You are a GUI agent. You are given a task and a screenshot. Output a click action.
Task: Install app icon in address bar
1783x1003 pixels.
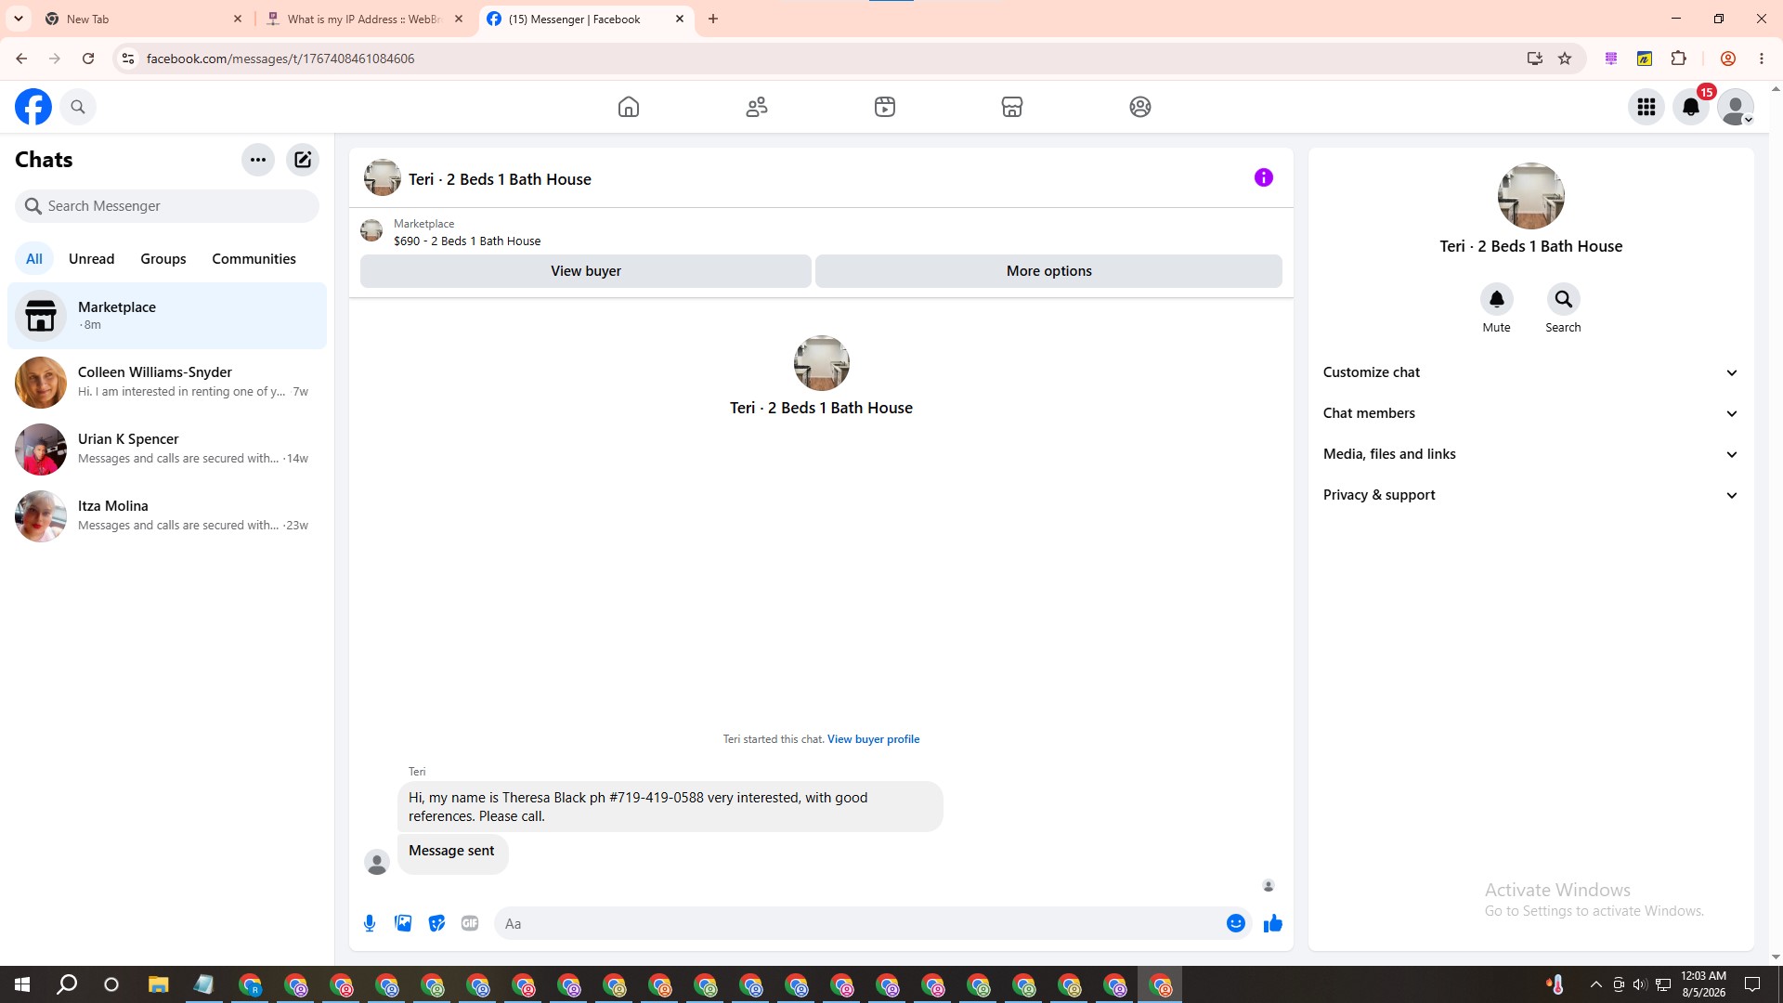tap(1535, 59)
